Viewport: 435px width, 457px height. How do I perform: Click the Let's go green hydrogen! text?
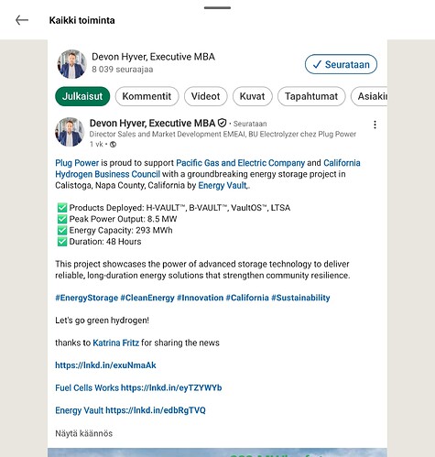click(103, 321)
